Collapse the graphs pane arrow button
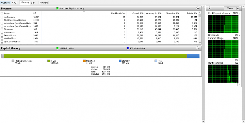This screenshot has height=123, width=245. [210, 8]
